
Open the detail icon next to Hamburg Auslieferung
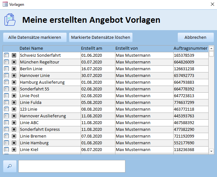click(6, 82)
